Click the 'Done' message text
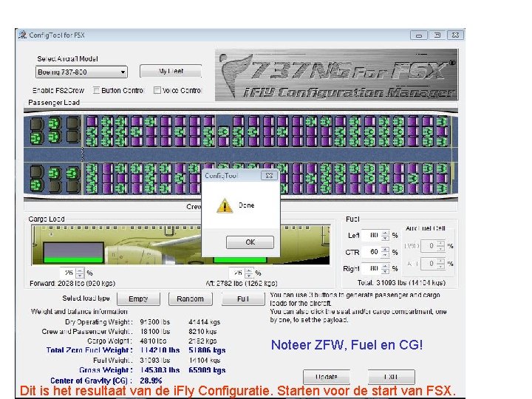This screenshot has height=399, width=532. point(246,205)
